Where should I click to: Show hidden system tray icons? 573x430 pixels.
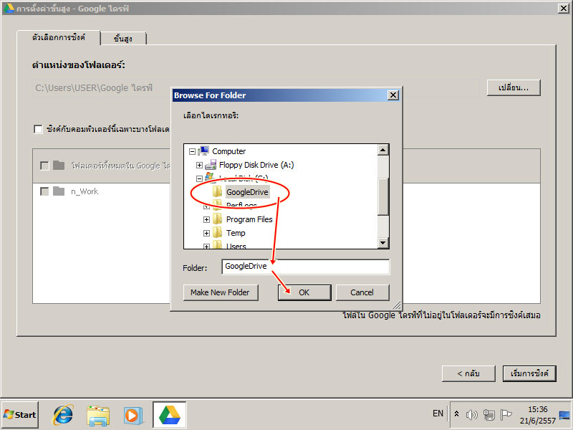(x=456, y=414)
